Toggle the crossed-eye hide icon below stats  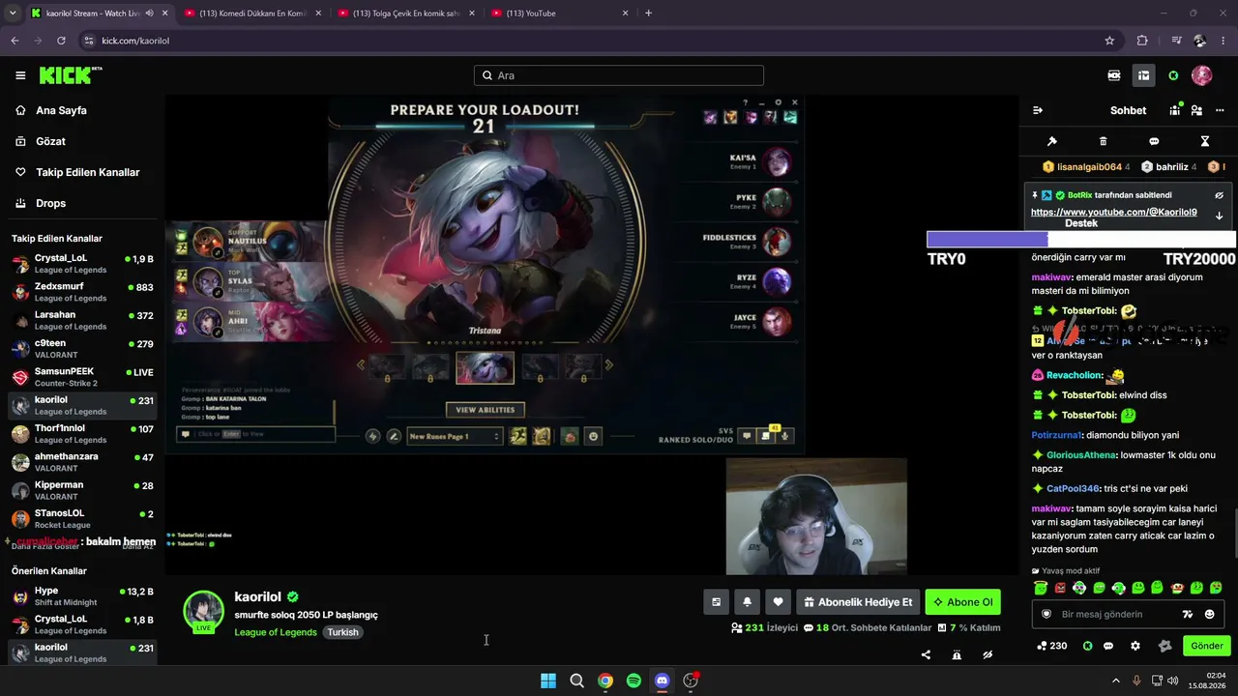click(x=987, y=654)
